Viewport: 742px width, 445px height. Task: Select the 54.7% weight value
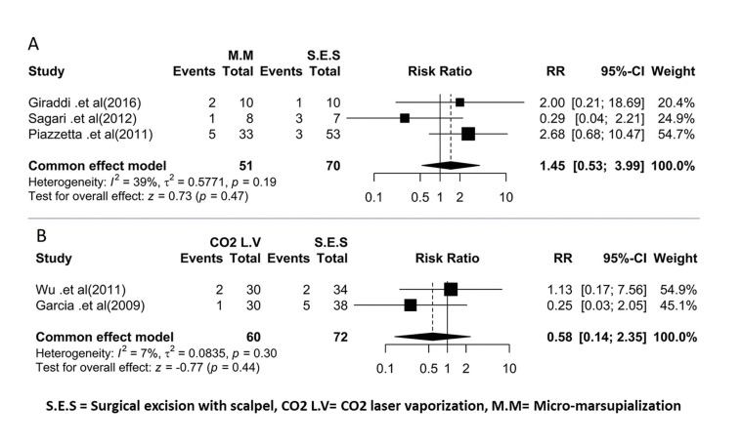[678, 133]
